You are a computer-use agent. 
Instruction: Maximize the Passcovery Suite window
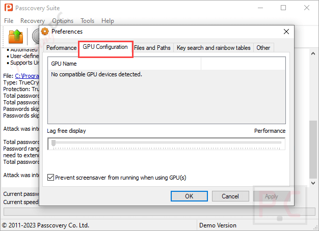click(x=283, y=8)
